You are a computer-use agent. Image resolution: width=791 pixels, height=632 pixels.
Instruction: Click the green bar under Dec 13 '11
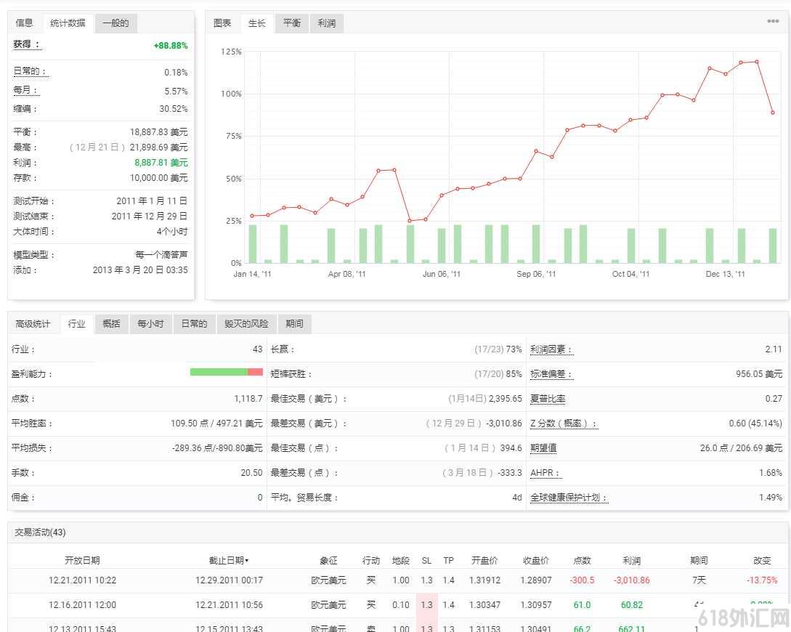pyautogui.click(x=726, y=262)
